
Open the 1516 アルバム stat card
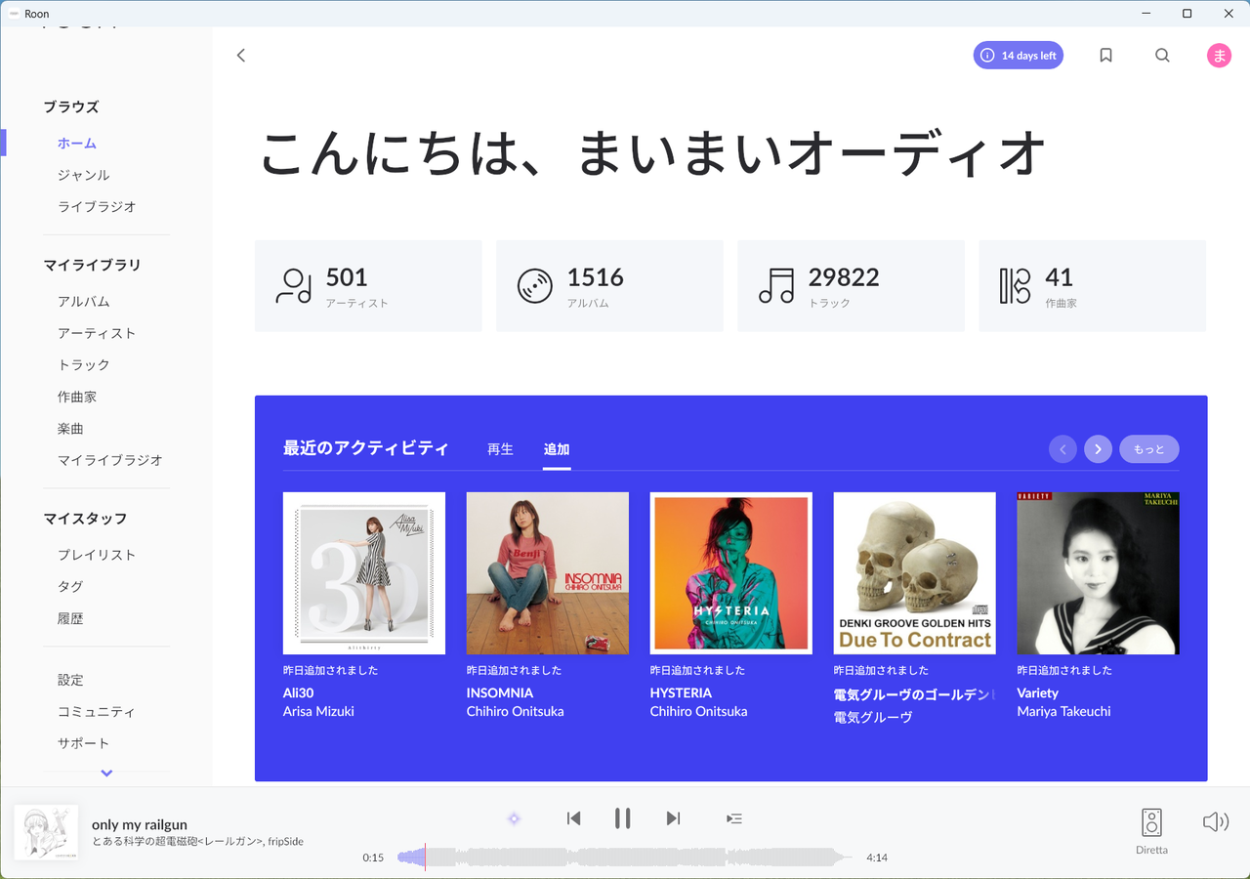(609, 286)
